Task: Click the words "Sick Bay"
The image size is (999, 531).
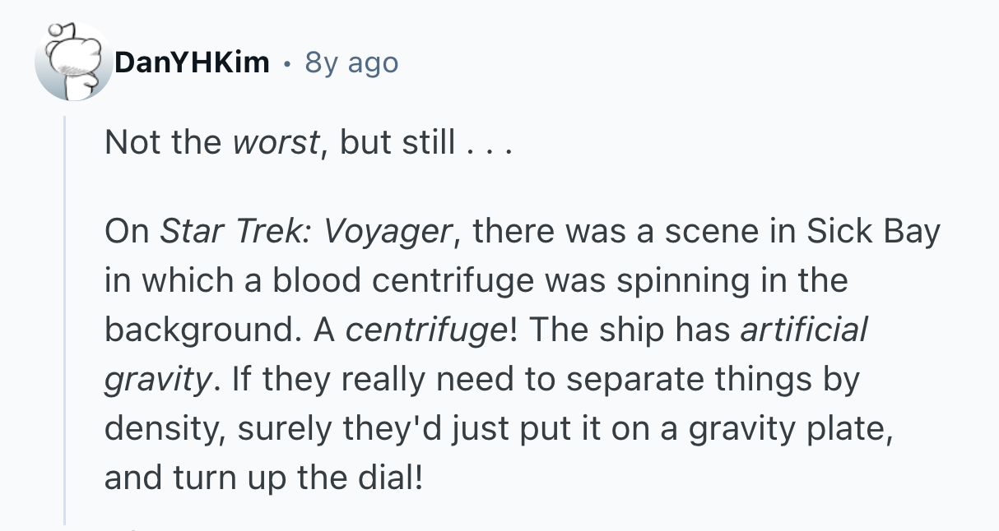Action: 872,233
